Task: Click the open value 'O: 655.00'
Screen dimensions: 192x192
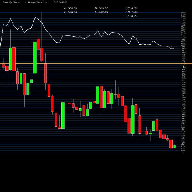Action: pos(71,8)
